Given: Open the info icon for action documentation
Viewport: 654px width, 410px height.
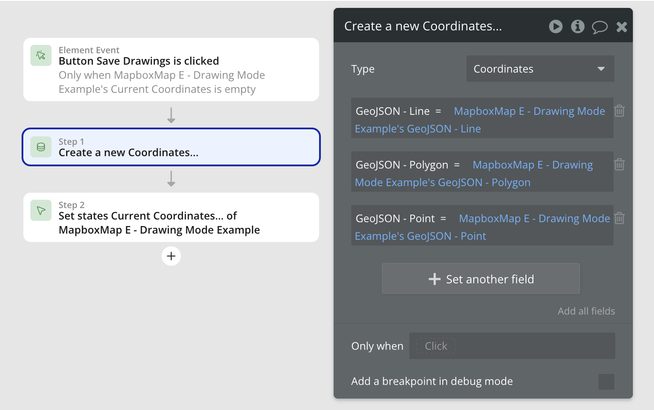Looking at the screenshot, I should [577, 27].
